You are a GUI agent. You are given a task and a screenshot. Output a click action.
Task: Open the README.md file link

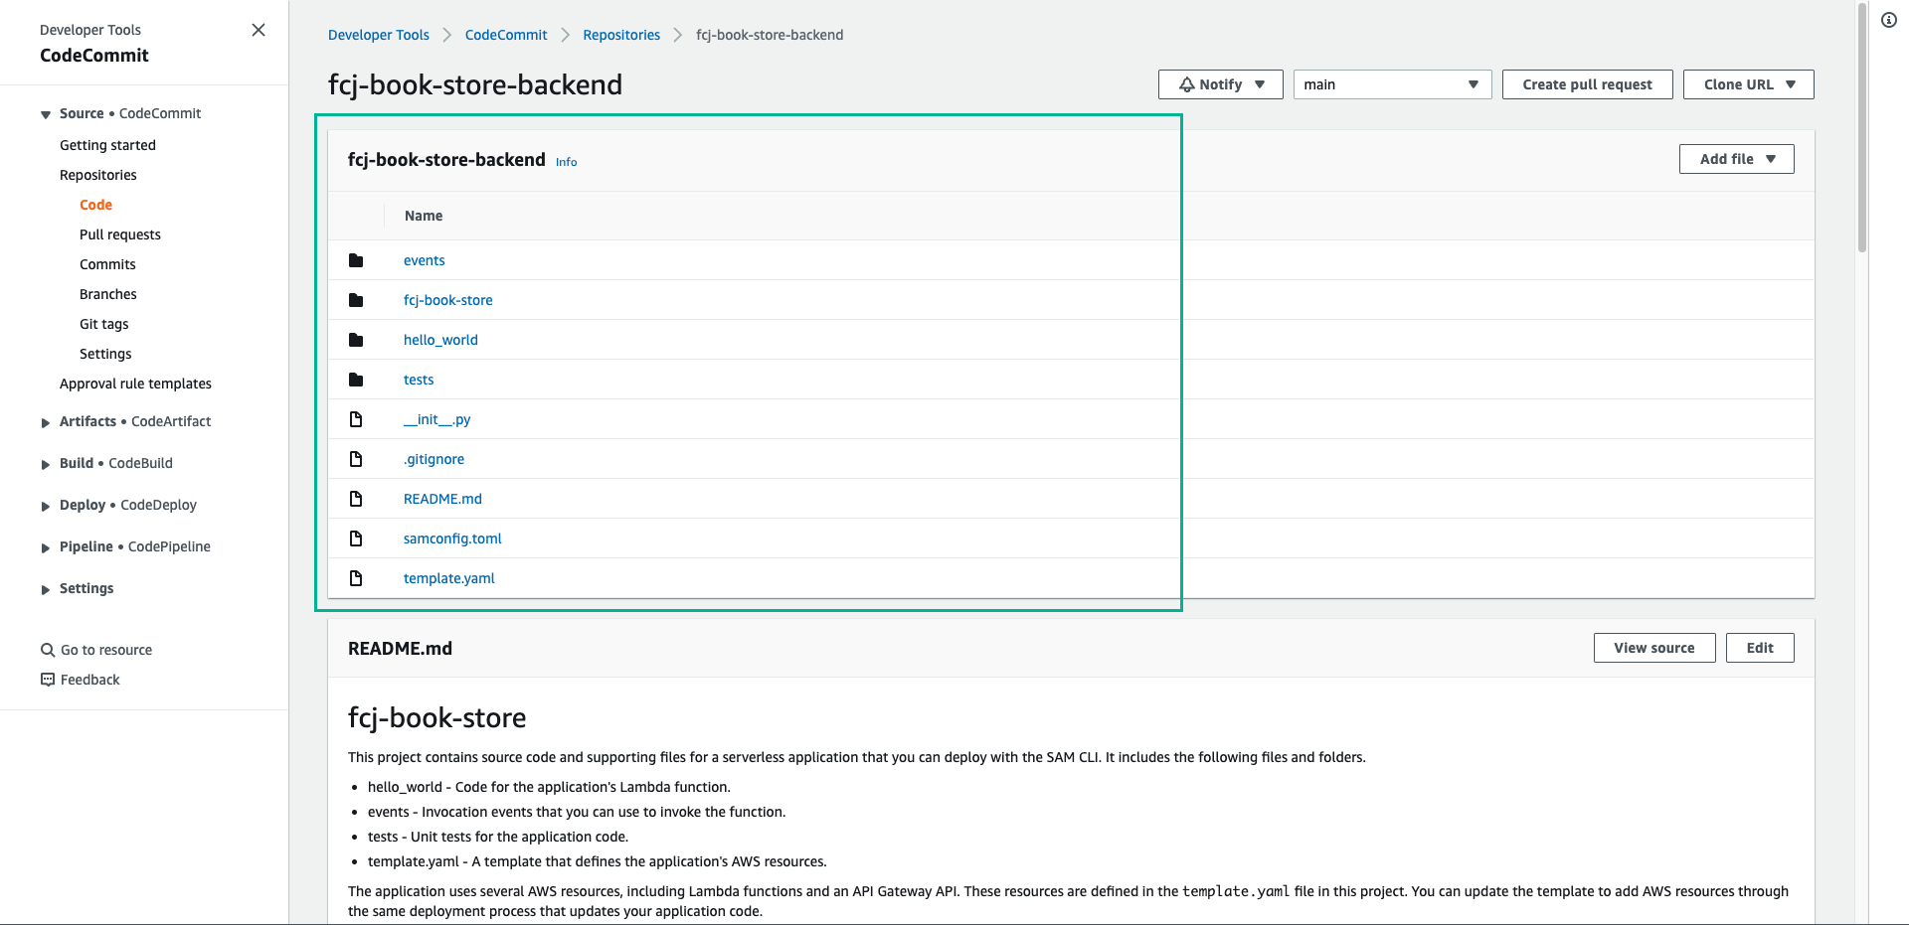pyautogui.click(x=442, y=499)
